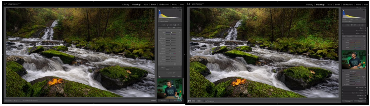Toggle Invert checkbox in radial filter panel
This screenshot has height=106, width=370.
click(x=165, y=69)
